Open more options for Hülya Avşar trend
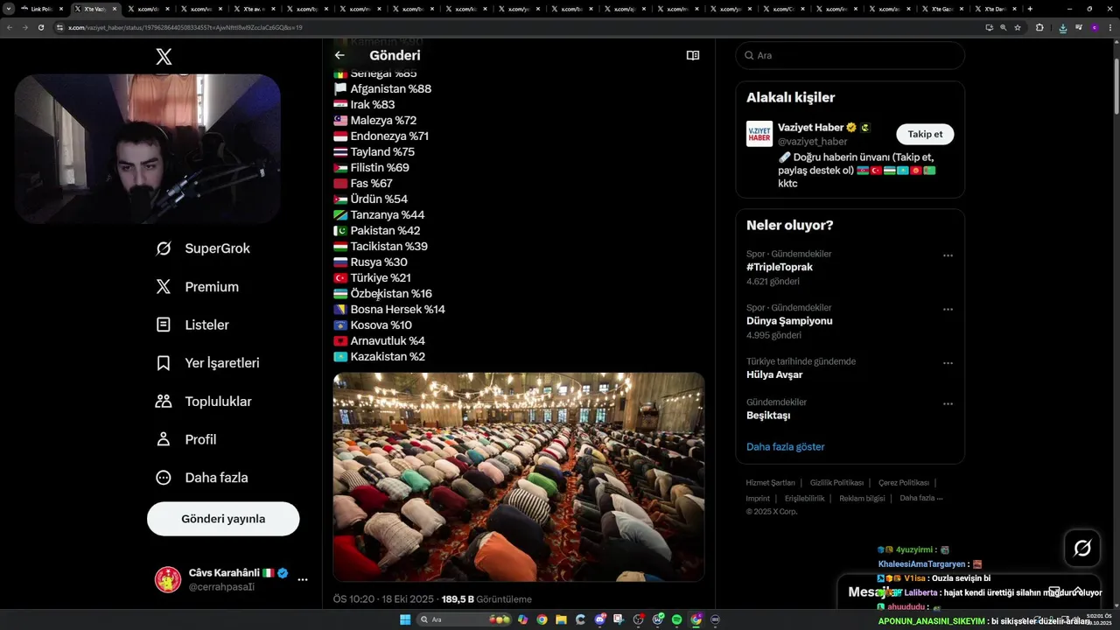The width and height of the screenshot is (1120, 630). [948, 363]
